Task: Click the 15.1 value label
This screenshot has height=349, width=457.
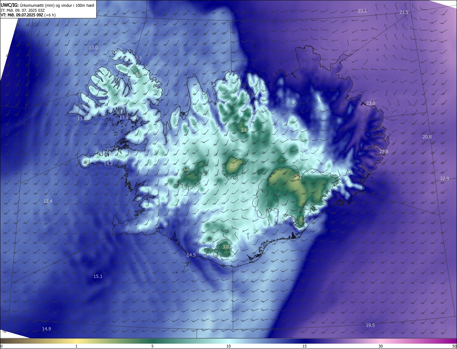Action: coord(98,276)
